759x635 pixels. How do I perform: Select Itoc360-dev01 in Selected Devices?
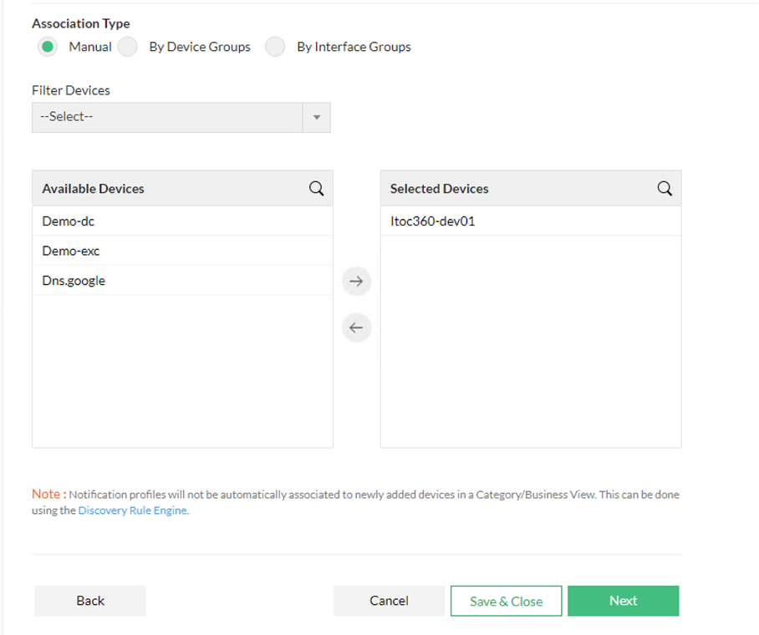coord(432,221)
